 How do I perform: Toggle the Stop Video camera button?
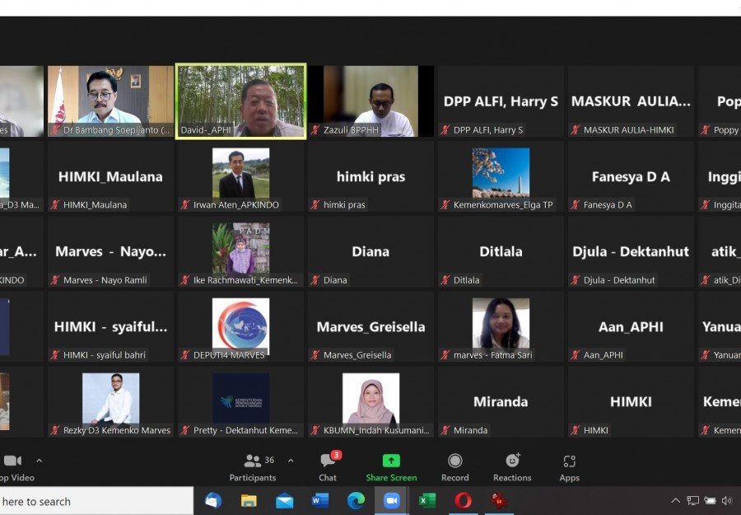pyautogui.click(x=12, y=466)
